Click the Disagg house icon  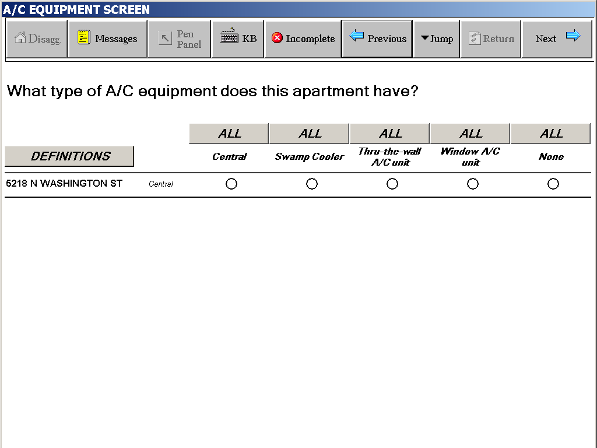[x=20, y=38]
